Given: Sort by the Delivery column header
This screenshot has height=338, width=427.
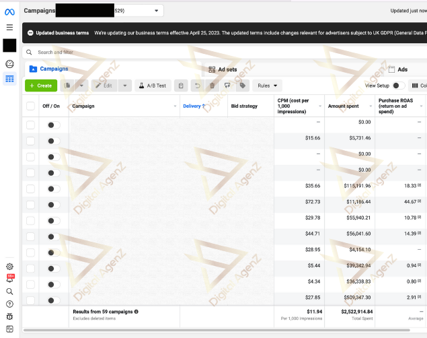Looking at the screenshot, I should point(194,106).
